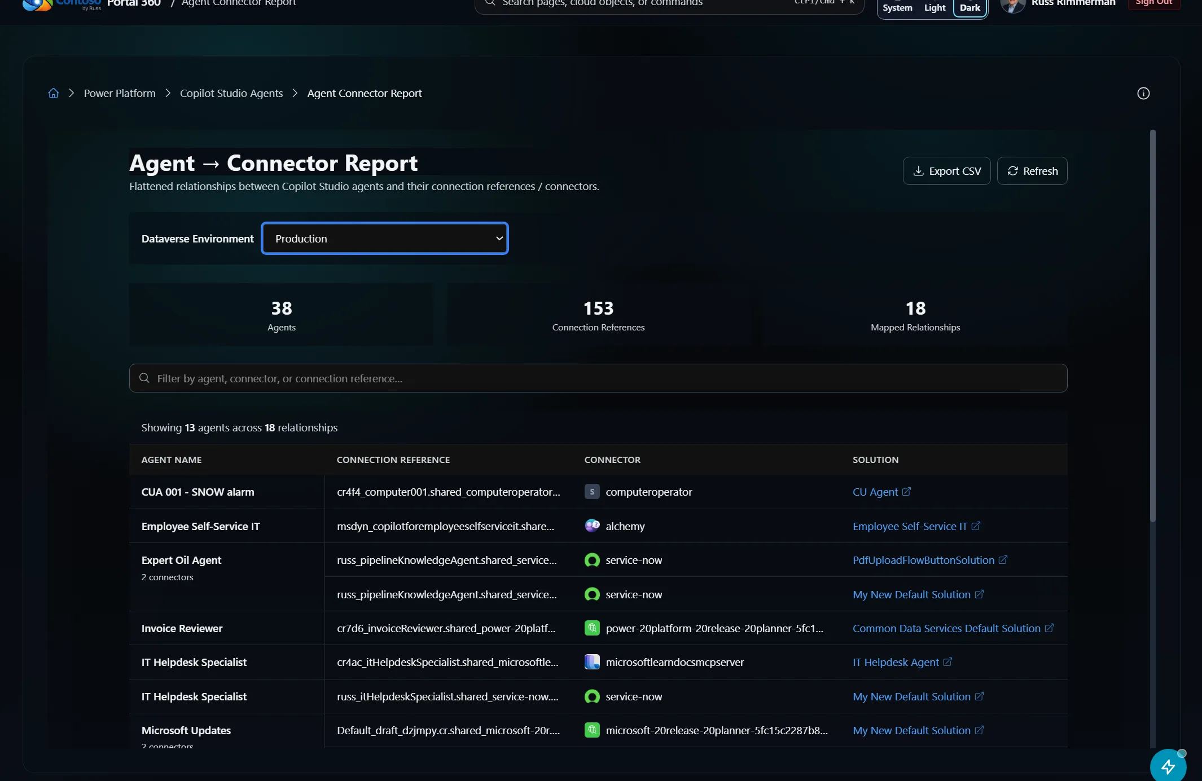
Task: Click the alchemy connector icon
Action: click(x=592, y=526)
